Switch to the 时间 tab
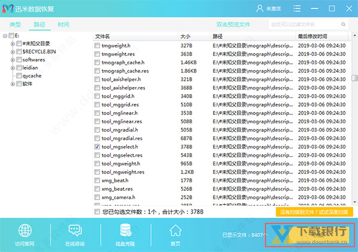Screen dimensions: 358x252 [63, 24]
